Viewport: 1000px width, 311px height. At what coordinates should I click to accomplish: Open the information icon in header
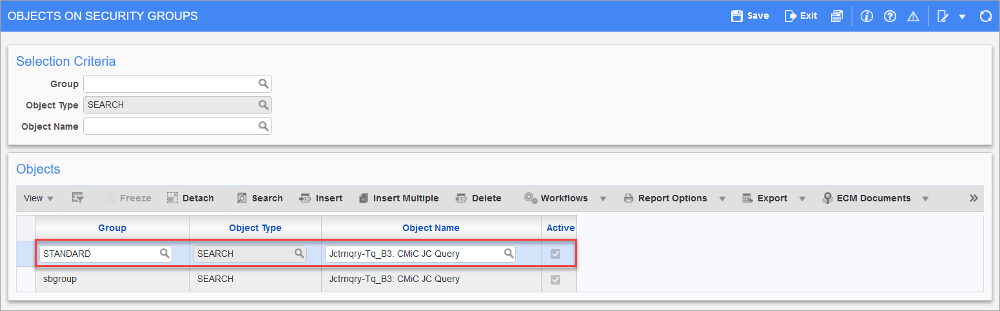point(867,16)
